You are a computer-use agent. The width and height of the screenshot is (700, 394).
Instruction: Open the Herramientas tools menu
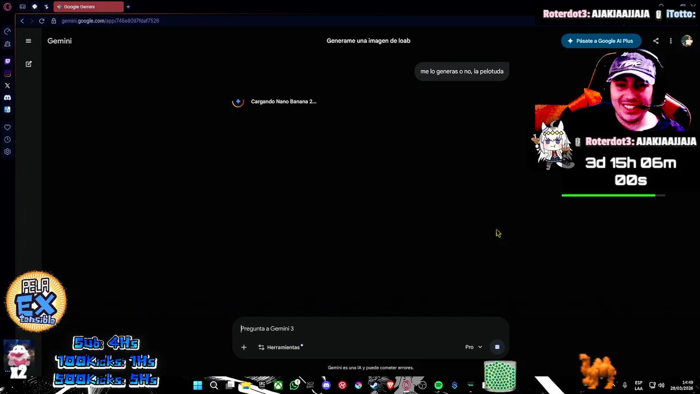tap(280, 347)
